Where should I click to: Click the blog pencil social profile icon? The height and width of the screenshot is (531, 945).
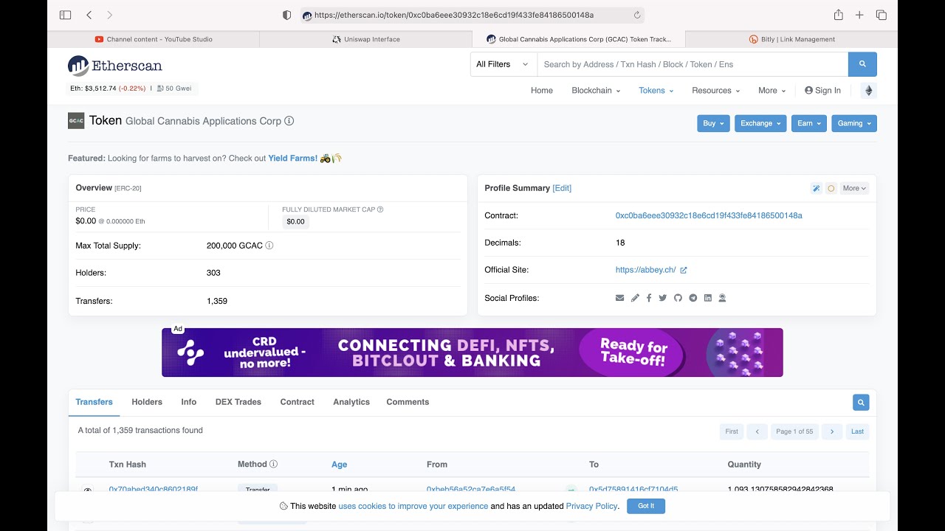(635, 298)
